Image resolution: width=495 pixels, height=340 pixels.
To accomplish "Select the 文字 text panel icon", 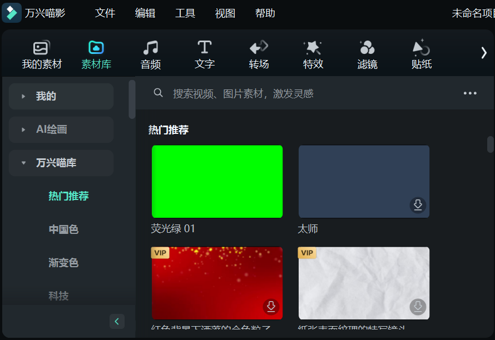I will (x=204, y=53).
